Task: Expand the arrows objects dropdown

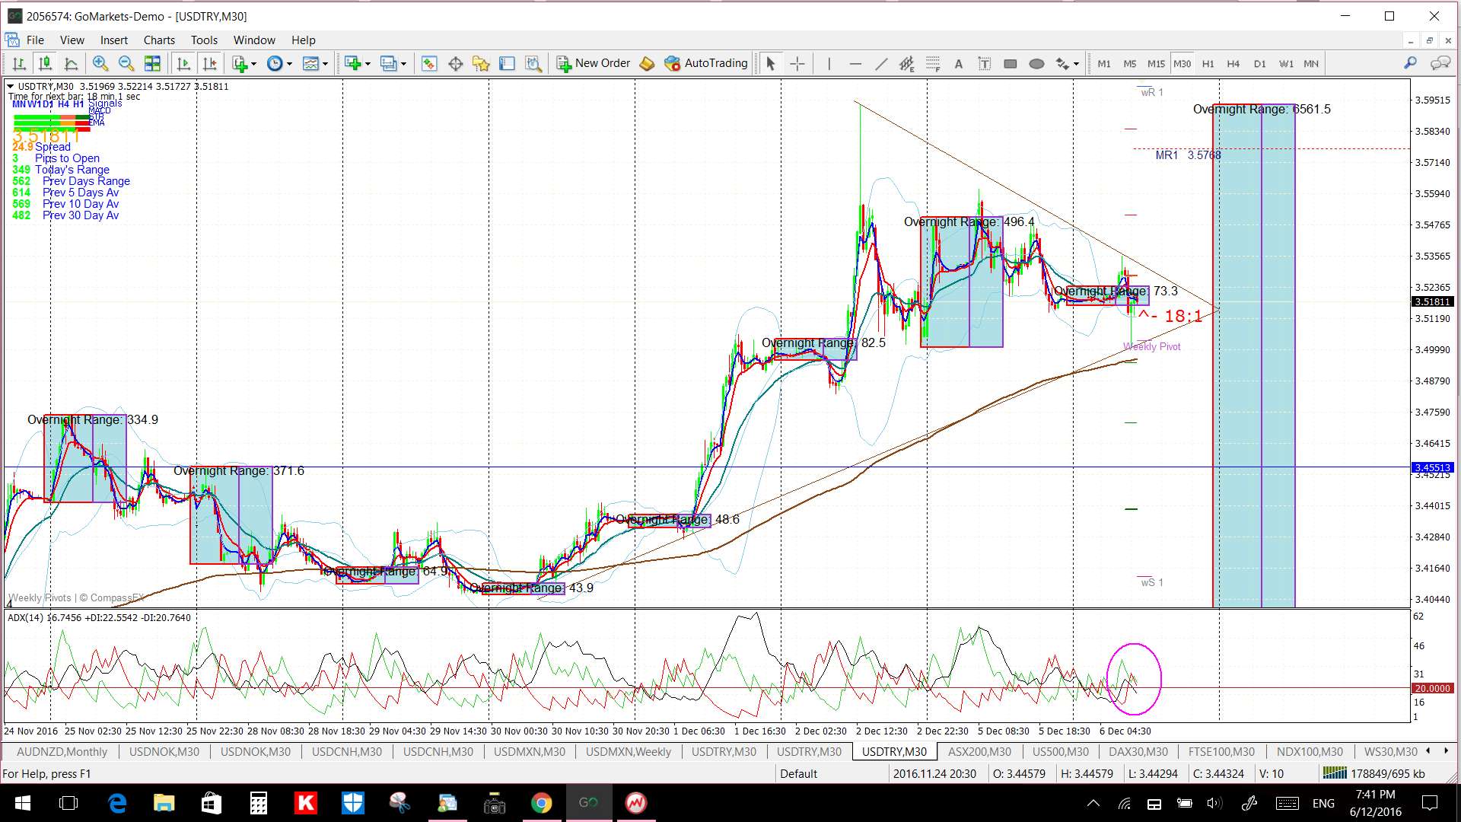Action: 1076,65
